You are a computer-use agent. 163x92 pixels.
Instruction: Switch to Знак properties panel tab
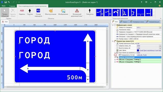[x=115, y=21]
